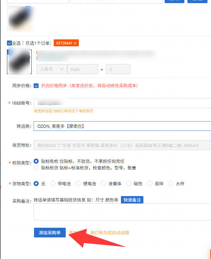Click the 添加采购单 button

coord(50,233)
